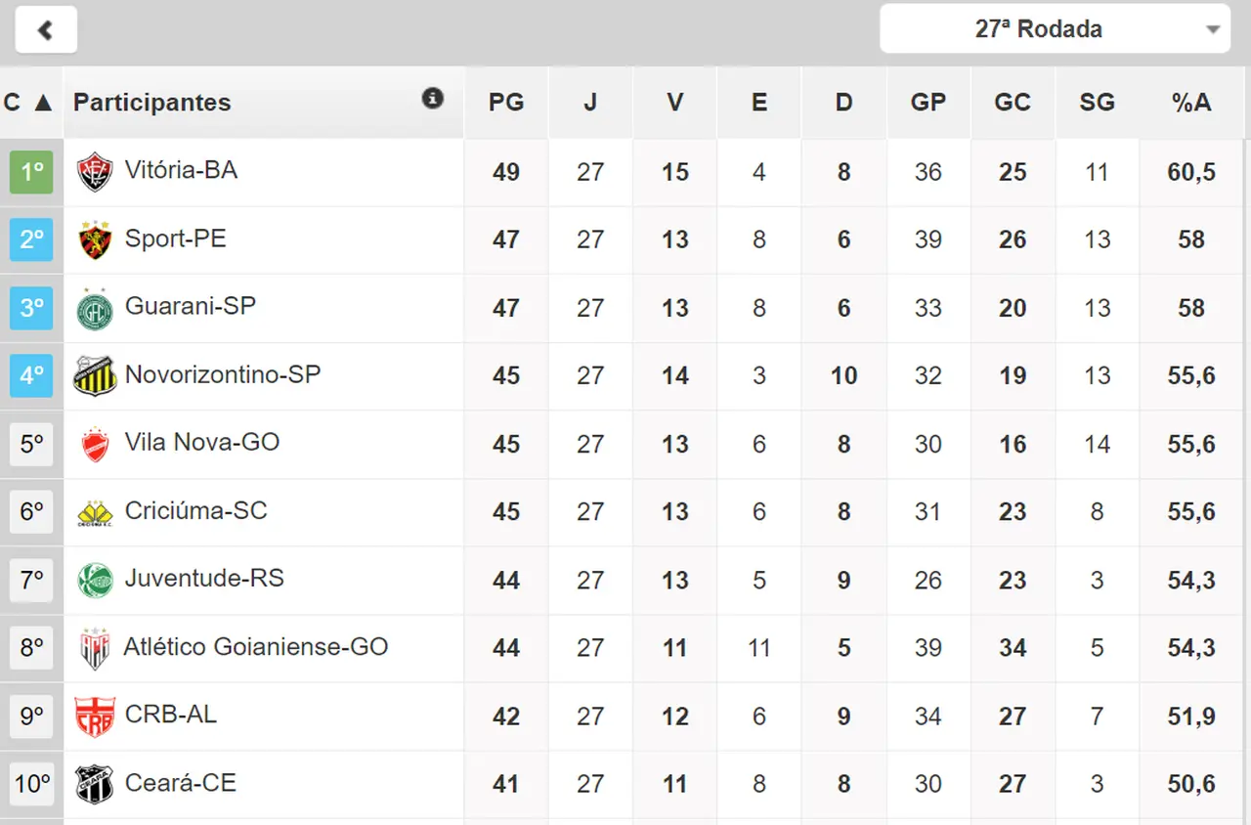The height and width of the screenshot is (825, 1251).
Task: Click the Vila Nova-GO team crest
Action: tap(95, 445)
